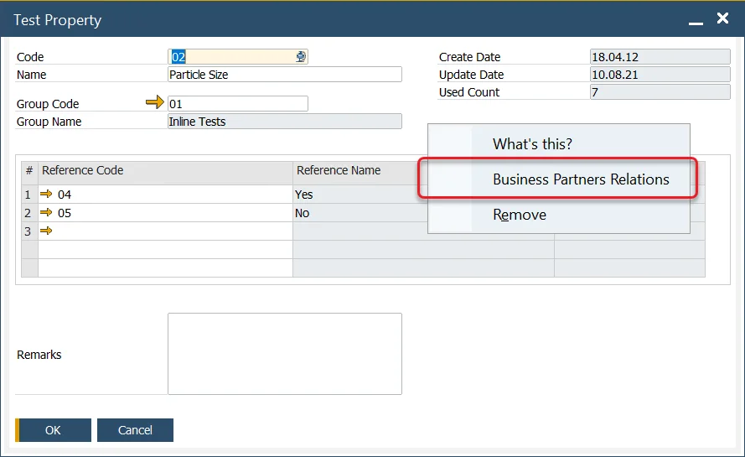
Task: Focus the Group Code input containing 01
Action: tap(237, 104)
